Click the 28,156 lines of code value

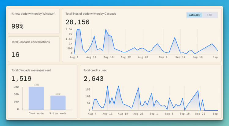tap(77, 22)
